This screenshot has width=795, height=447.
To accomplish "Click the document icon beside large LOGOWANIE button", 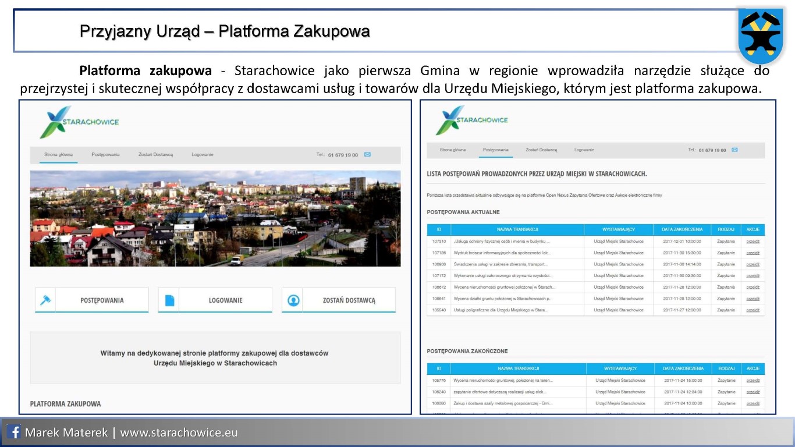I will pyautogui.click(x=169, y=300).
